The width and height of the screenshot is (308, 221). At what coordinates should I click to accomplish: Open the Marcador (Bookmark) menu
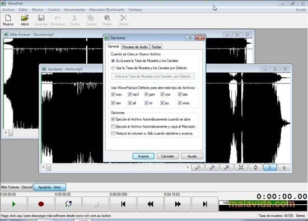click(x=107, y=10)
